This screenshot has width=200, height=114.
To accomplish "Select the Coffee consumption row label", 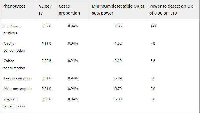I will 14,64.
